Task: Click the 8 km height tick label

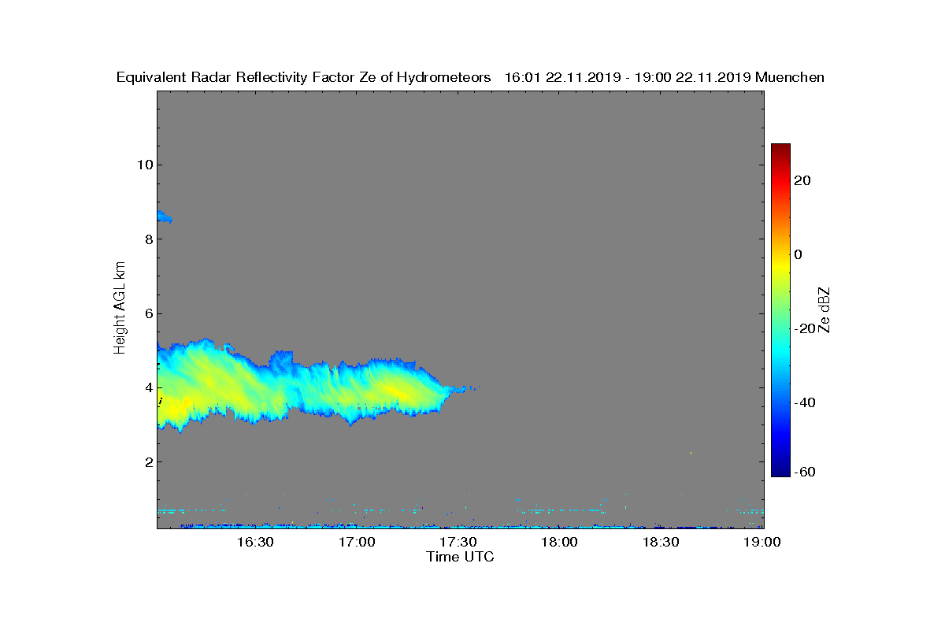Action: (x=147, y=239)
